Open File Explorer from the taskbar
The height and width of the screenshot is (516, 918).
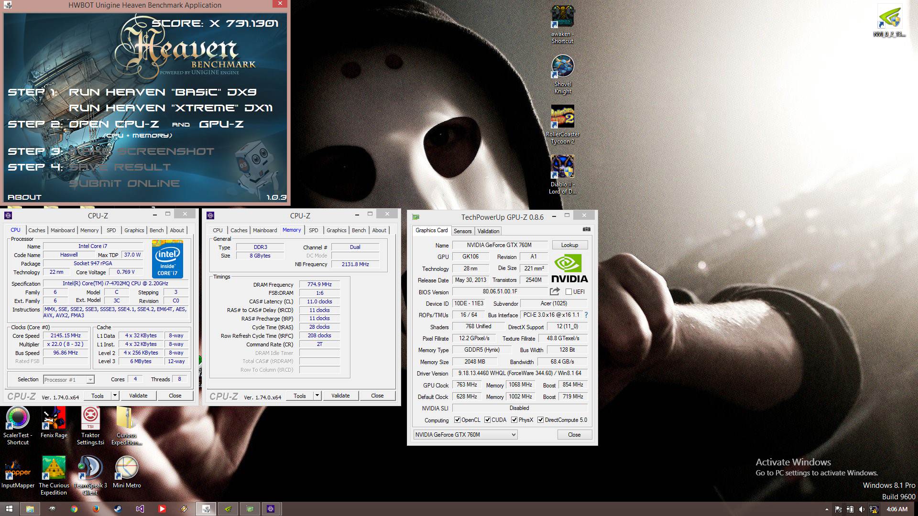tap(30, 509)
